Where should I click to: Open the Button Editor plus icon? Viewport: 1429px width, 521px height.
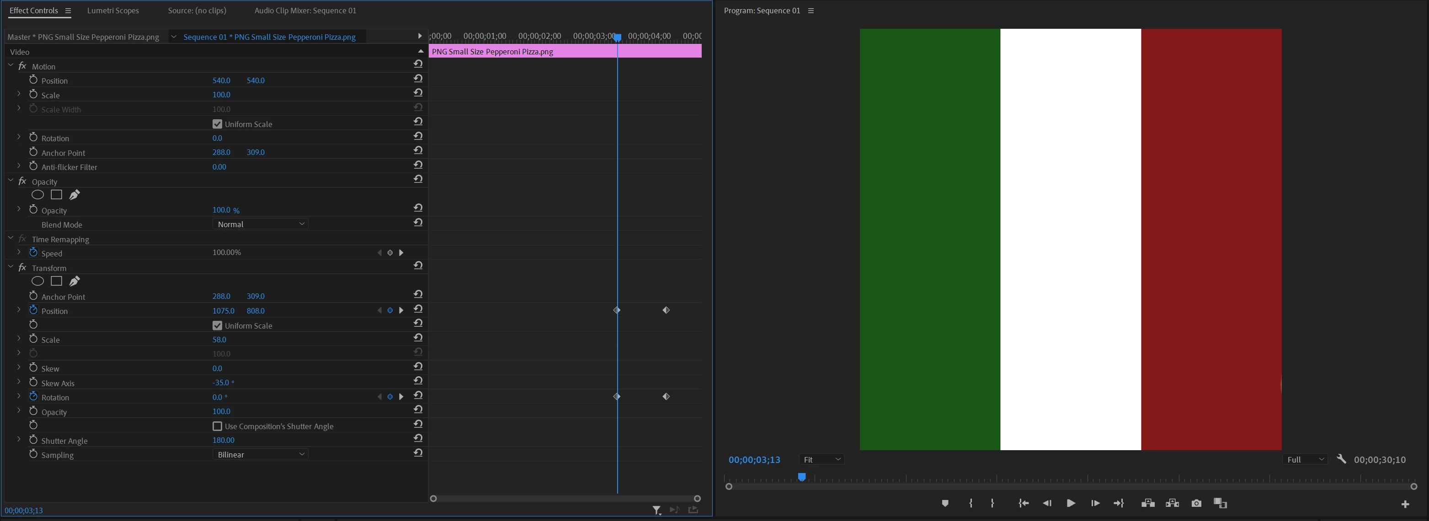pos(1405,504)
